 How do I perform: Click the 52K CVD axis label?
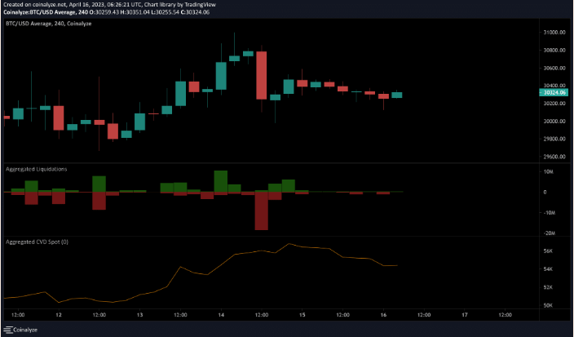(x=548, y=287)
